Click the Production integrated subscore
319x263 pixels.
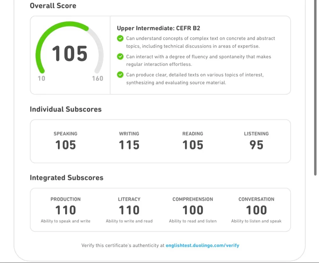[x=65, y=210]
